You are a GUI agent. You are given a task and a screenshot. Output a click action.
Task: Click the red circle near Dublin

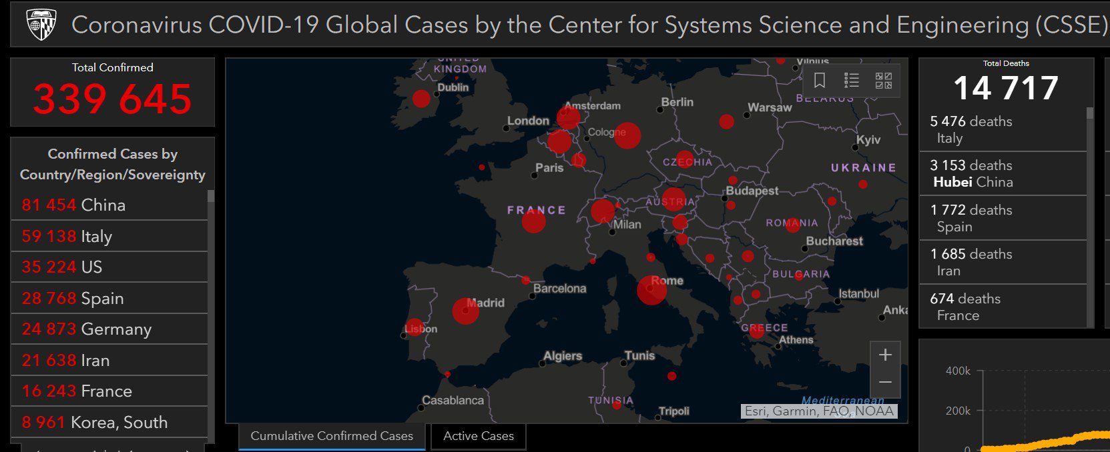click(x=421, y=99)
